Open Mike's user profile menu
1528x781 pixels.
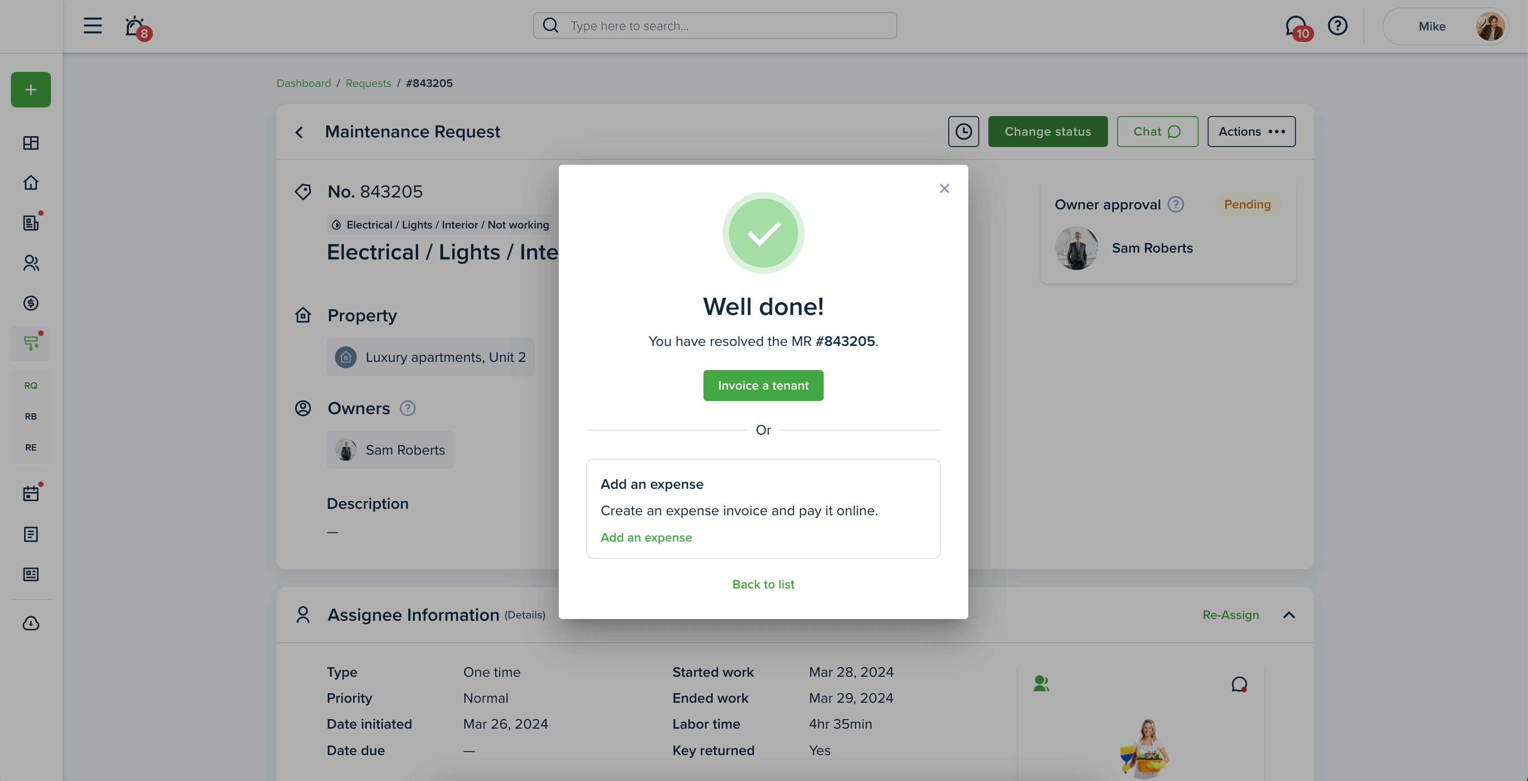pos(1446,26)
